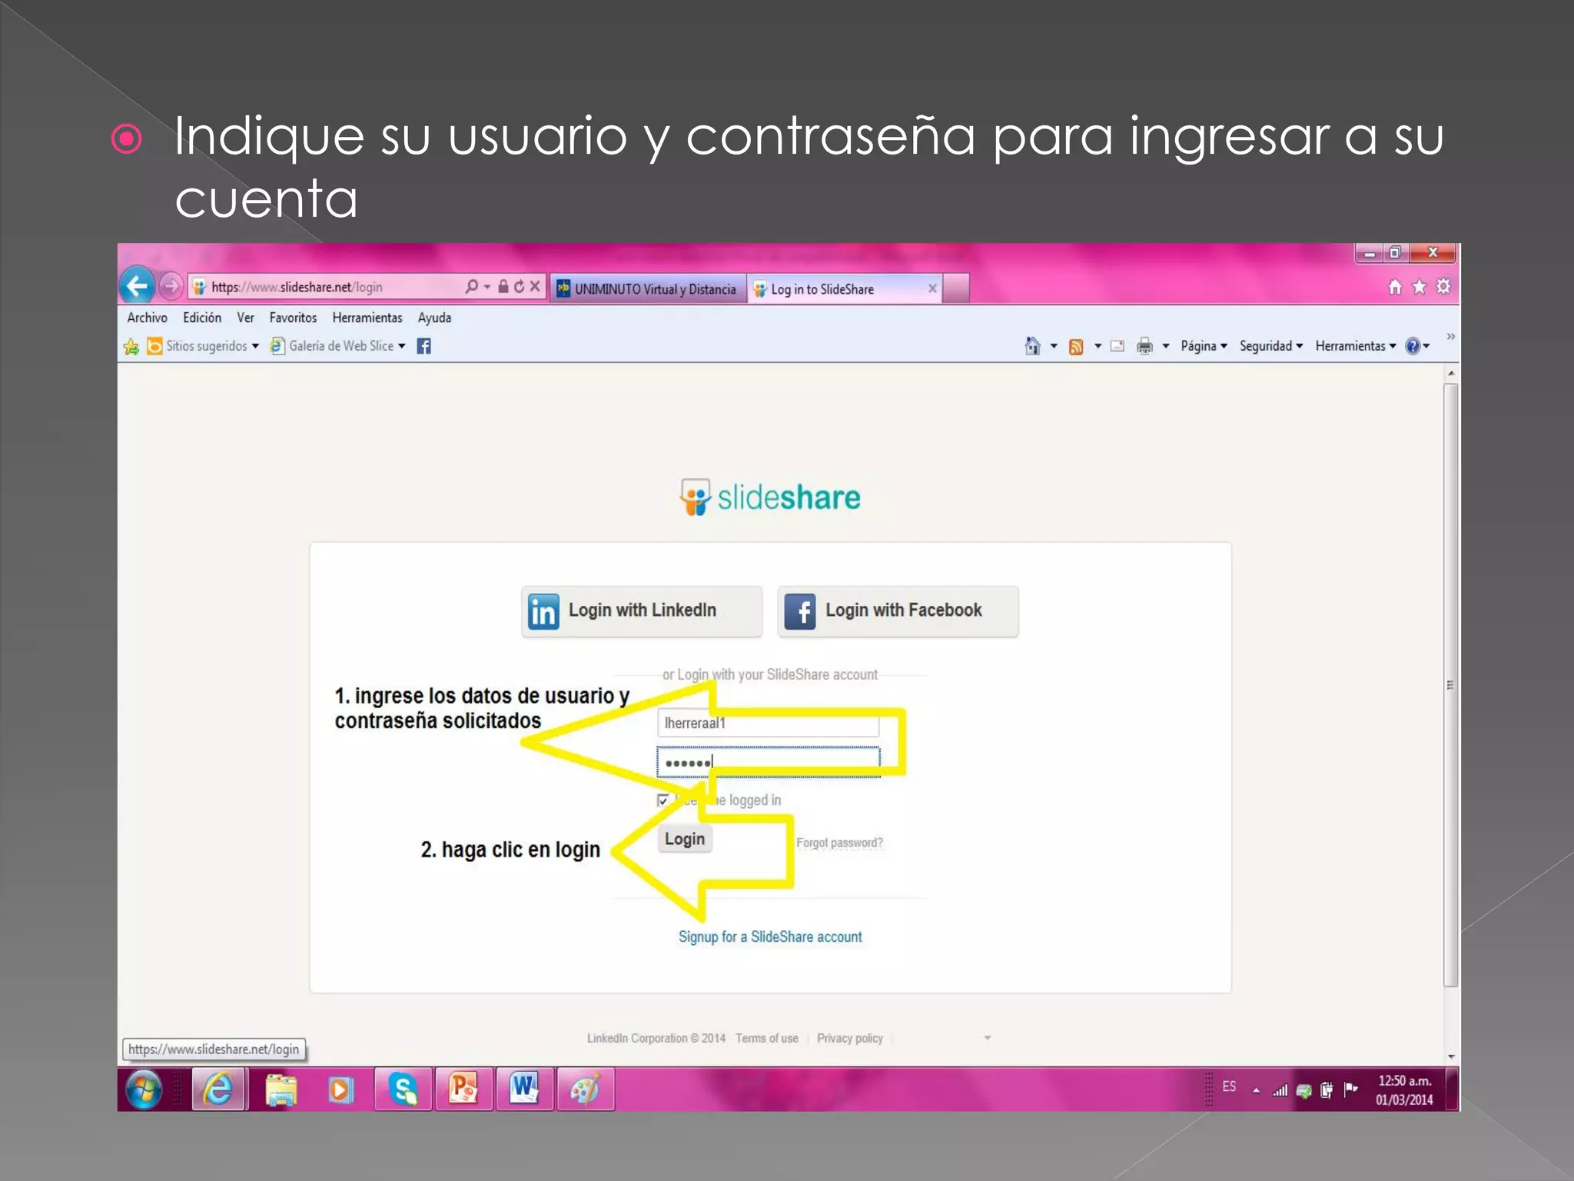
Task: Click the padlock security icon in address bar
Action: (x=503, y=286)
